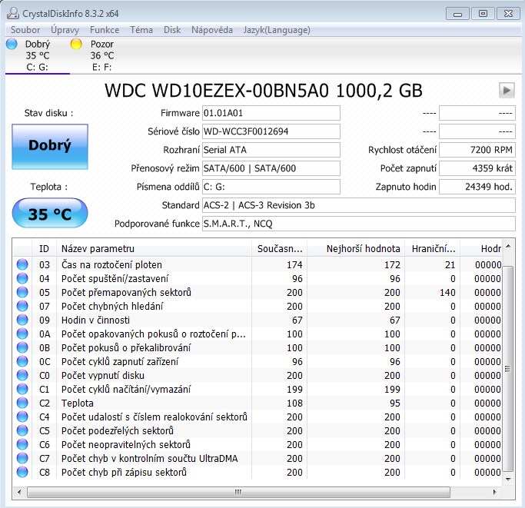The width and height of the screenshot is (525, 508).
Task: Click the Nejhorší hodnota column header
Action: pos(356,249)
